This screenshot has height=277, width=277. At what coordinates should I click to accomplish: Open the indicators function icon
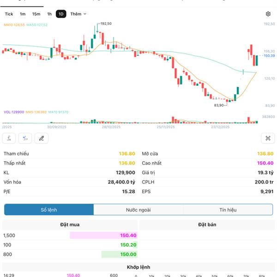(9, 138)
